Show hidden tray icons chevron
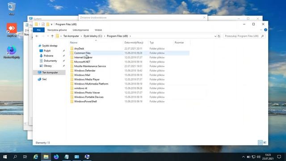 (x=243, y=157)
